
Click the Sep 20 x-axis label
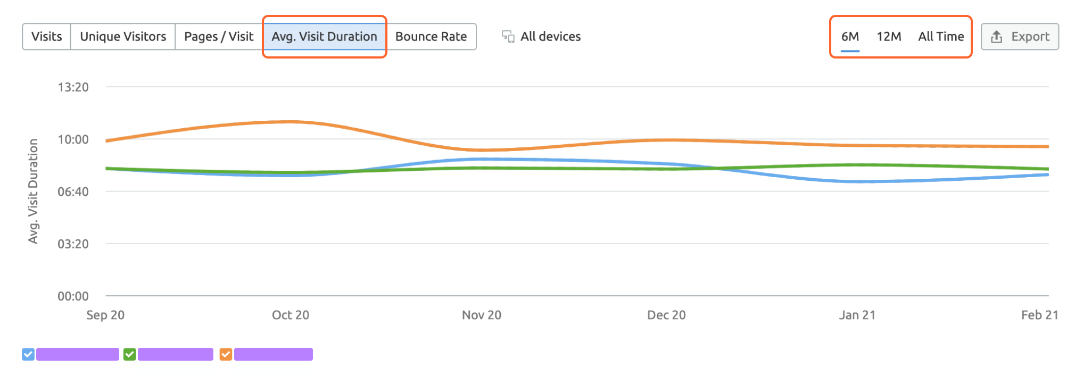click(105, 315)
